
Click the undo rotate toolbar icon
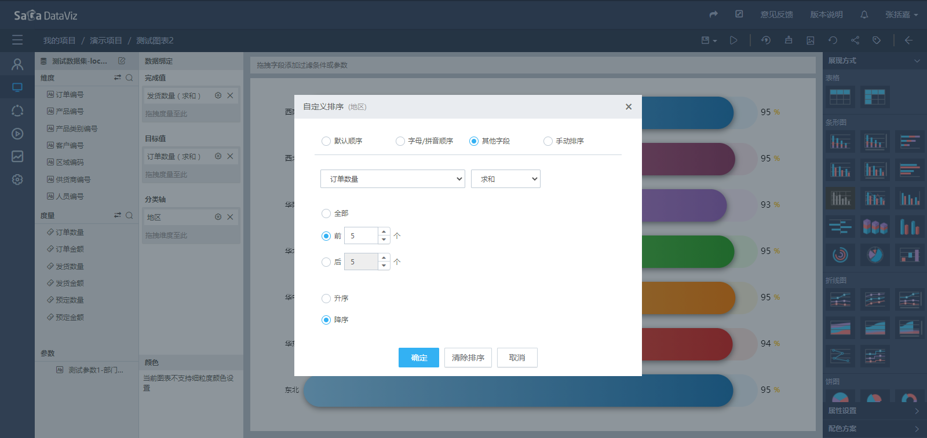tap(833, 41)
